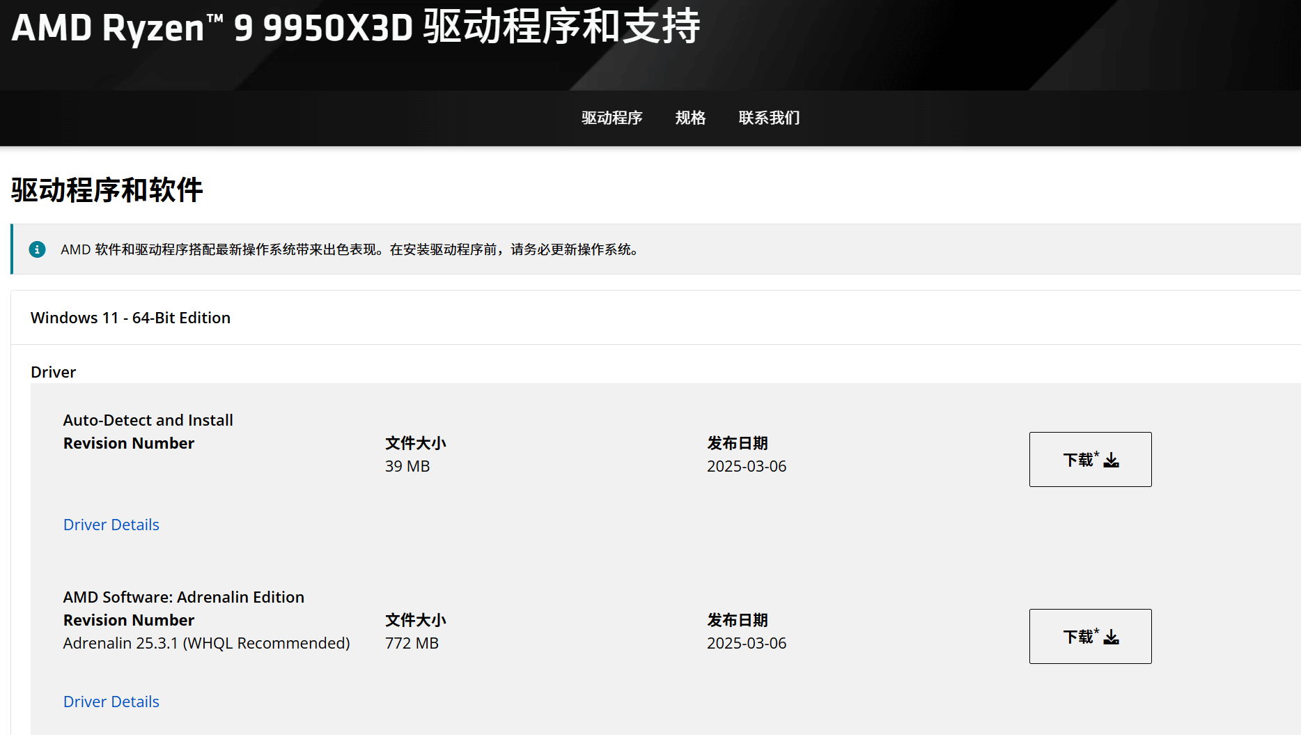Click the download icon on the Adrenalin Edition 下载 button

coord(1112,636)
